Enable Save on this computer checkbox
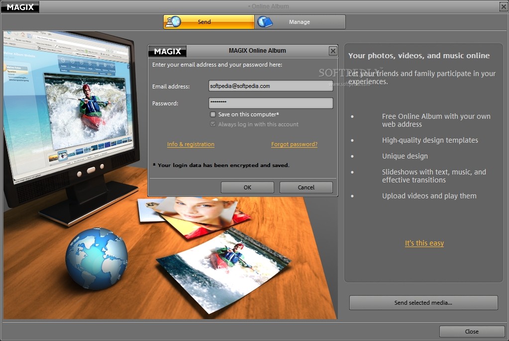 [213, 114]
